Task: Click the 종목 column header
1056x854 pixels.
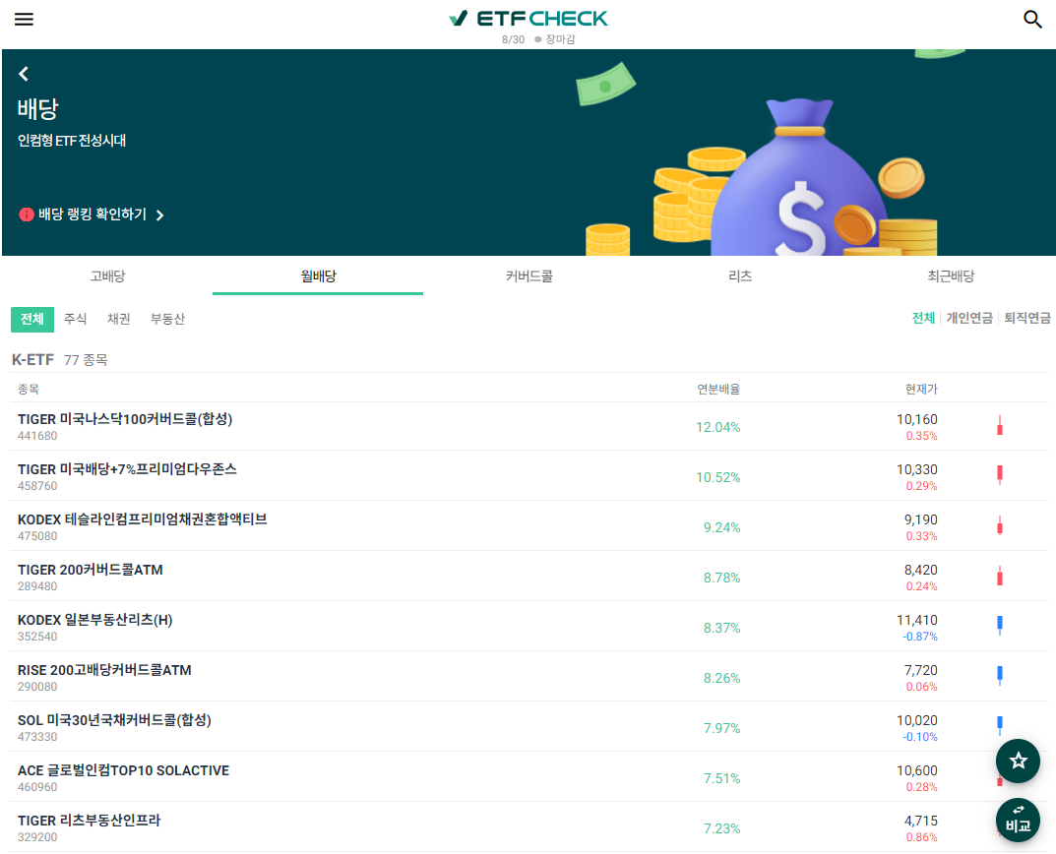Action: click(x=29, y=389)
